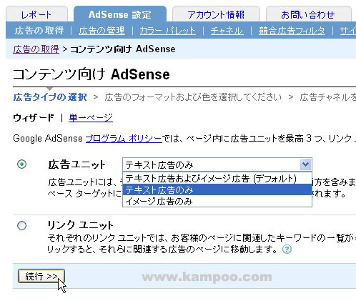The height and width of the screenshot is (301, 356).
Task: Click the コンテンツ向け AdSense page heading
Action: (92, 74)
